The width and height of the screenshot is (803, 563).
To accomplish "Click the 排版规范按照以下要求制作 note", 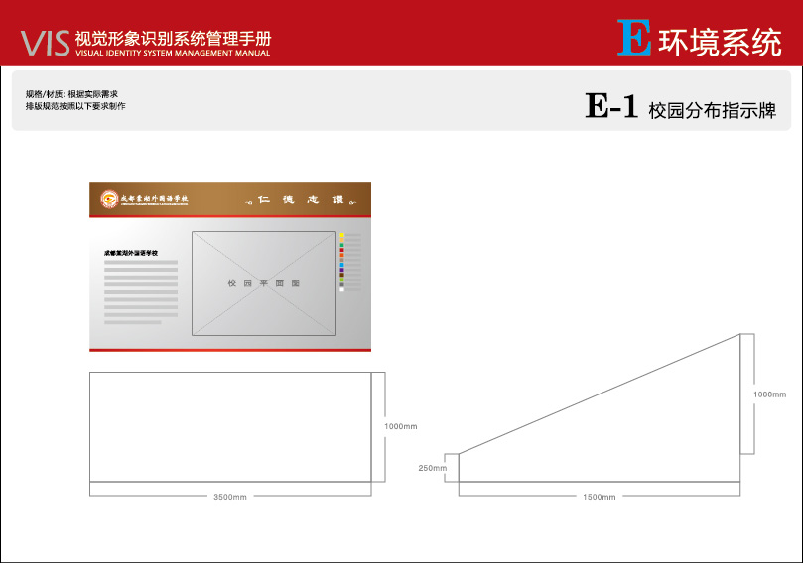I will click(x=75, y=105).
